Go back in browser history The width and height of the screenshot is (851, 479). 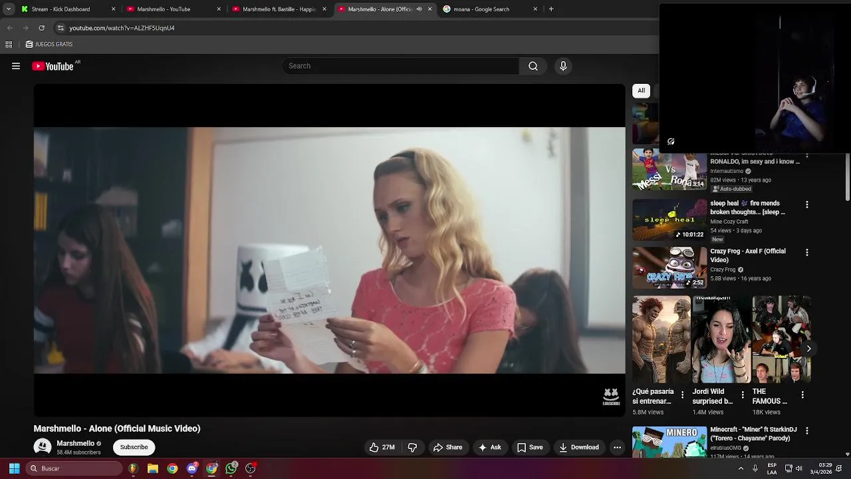coord(9,28)
